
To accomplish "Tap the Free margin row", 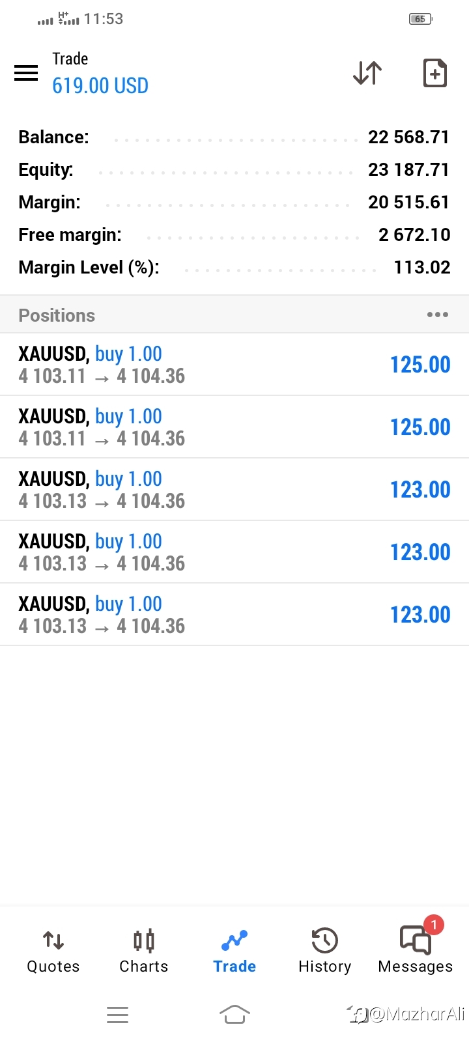I will coord(234,235).
